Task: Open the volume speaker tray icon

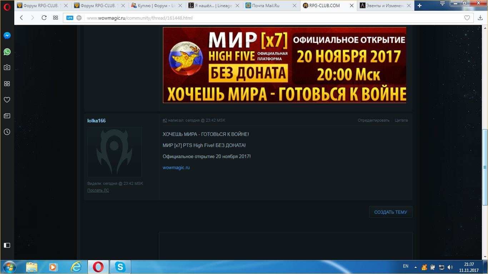Action: 450,267
